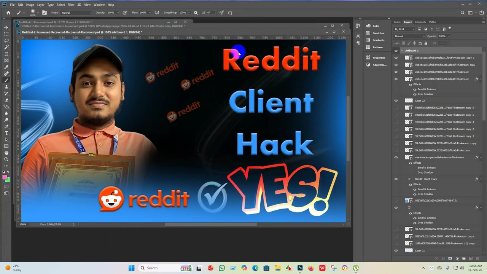The height and width of the screenshot is (274, 487).
Task: Open the brush settings panel toggle icon
Action: click(x=45, y=13)
